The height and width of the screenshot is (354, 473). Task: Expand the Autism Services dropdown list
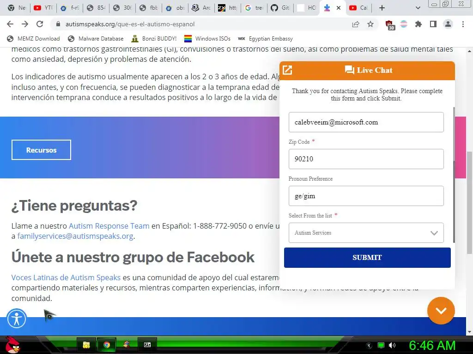[366, 233]
